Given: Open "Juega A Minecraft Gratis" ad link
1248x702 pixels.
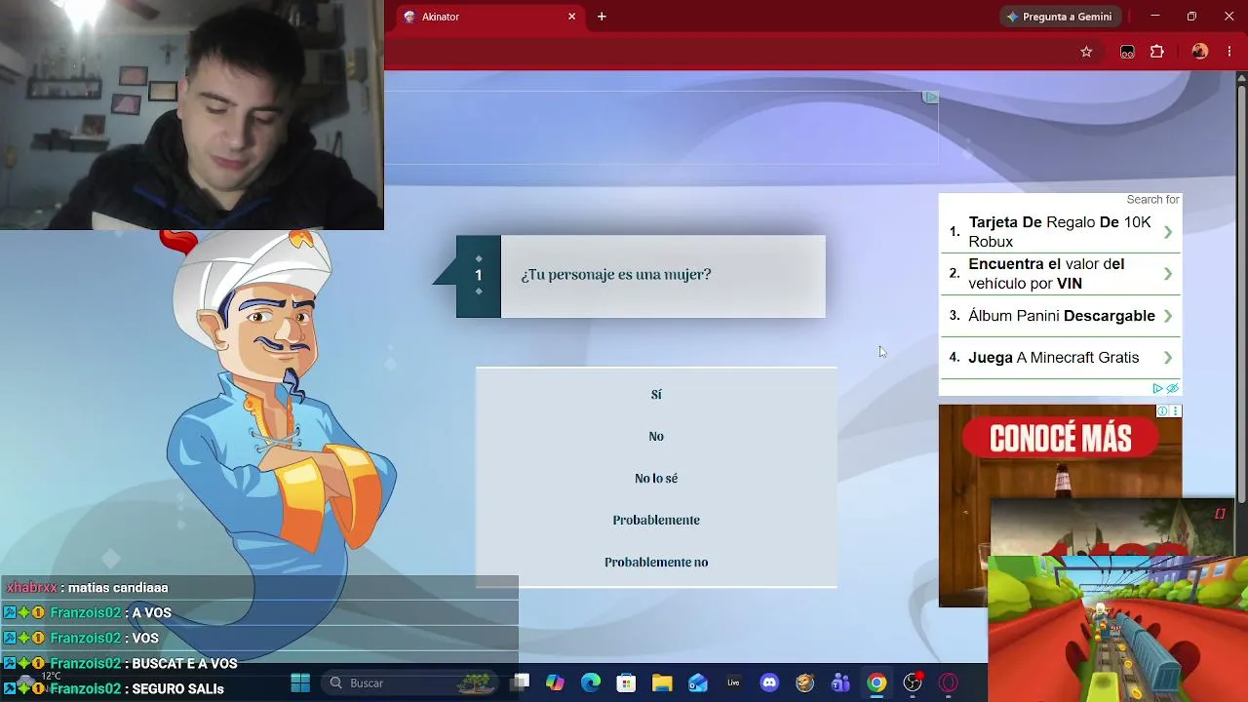Looking at the screenshot, I should point(1054,358).
